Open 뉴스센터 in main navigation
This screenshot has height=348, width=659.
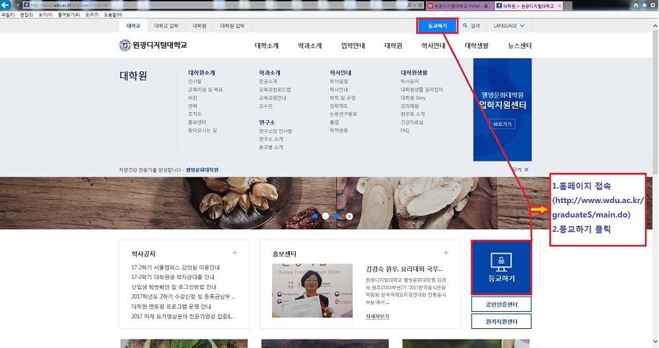(x=520, y=45)
